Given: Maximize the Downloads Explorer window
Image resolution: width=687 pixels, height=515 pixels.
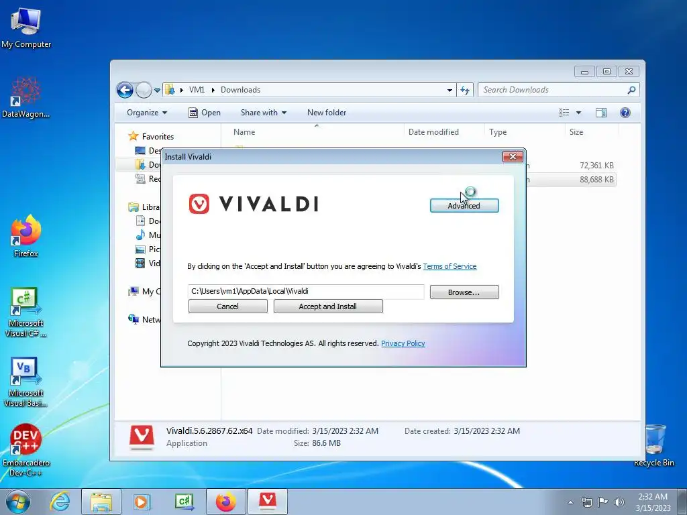Looking at the screenshot, I should click(x=606, y=71).
